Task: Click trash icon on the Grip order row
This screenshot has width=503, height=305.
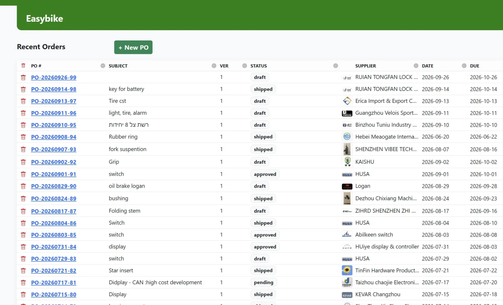Action: 23,162
